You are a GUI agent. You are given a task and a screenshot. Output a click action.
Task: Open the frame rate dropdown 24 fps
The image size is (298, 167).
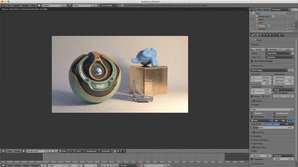[284, 90]
